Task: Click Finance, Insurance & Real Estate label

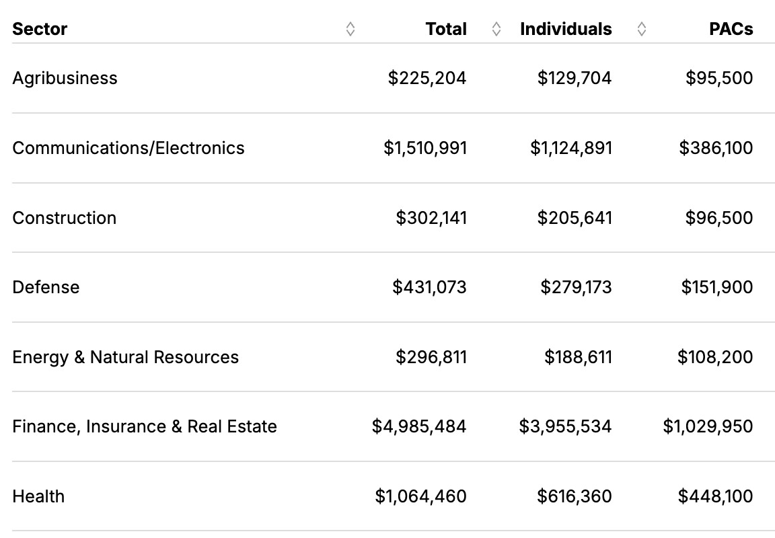Action: click(145, 426)
